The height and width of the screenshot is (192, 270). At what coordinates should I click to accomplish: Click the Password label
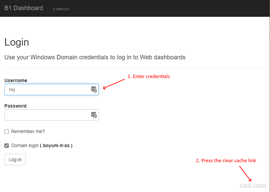(15, 106)
